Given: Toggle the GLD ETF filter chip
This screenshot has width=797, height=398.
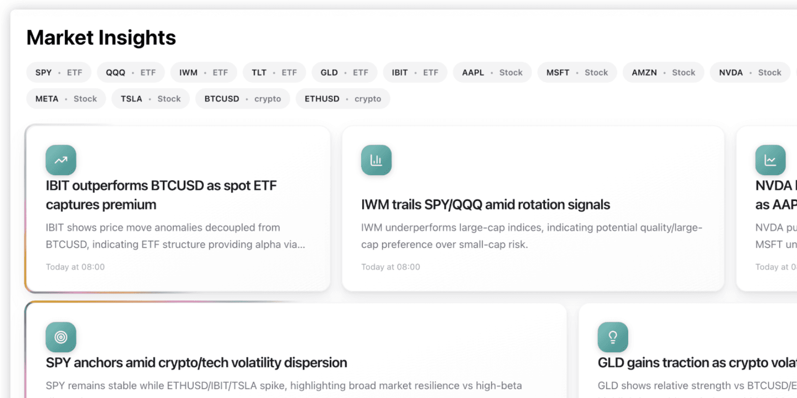Looking at the screenshot, I should pos(344,72).
